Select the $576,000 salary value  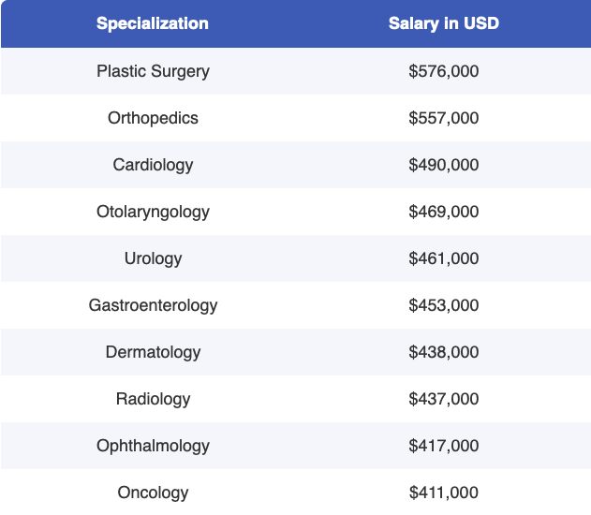click(x=444, y=71)
